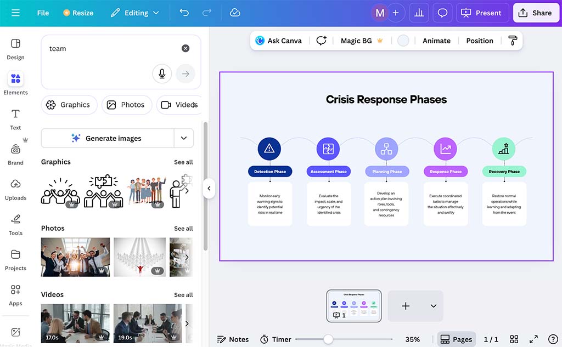Image resolution: width=562 pixels, height=347 pixels.
Task: See all Graphics results
Action: pos(183,162)
